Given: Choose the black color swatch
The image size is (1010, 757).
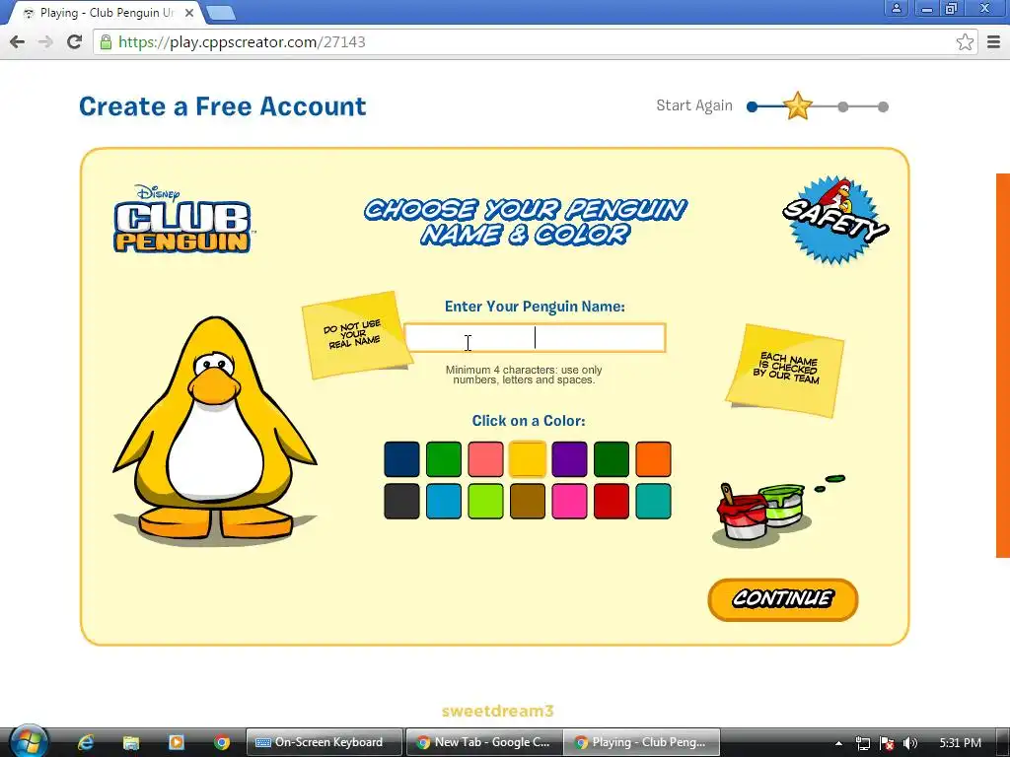Looking at the screenshot, I should [x=402, y=501].
